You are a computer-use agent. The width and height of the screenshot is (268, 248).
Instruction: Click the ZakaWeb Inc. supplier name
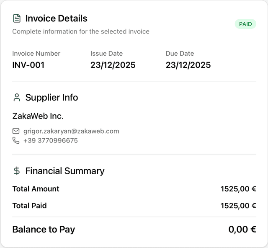38,116
